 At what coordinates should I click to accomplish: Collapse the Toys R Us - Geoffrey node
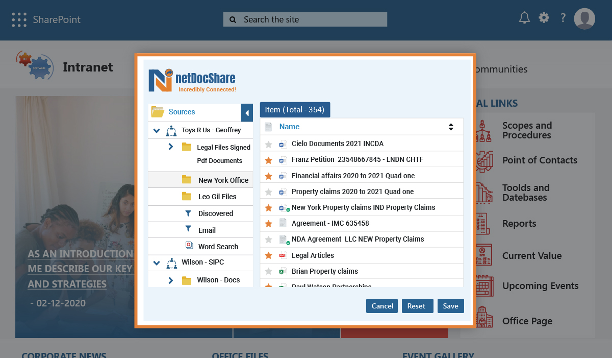[x=157, y=131]
